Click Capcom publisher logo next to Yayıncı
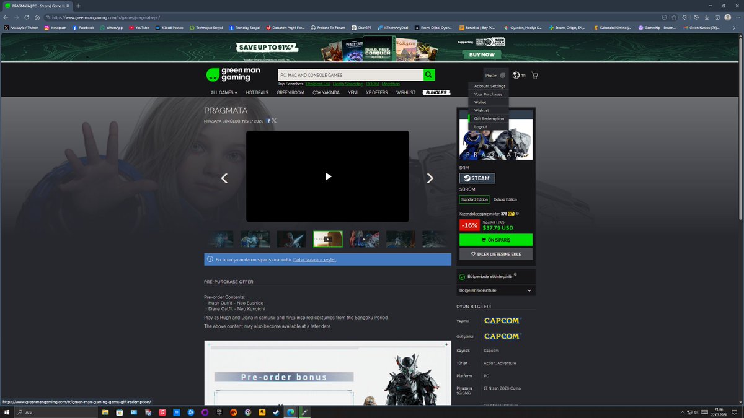Viewport: 744px width, 418px height. tap(502, 321)
